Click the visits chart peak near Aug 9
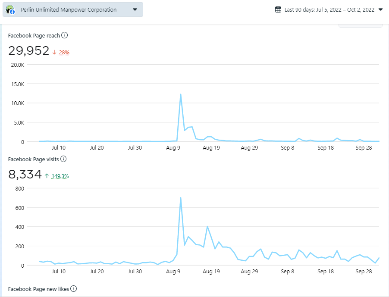Screen dimensions: 389x297 [x=181, y=198]
